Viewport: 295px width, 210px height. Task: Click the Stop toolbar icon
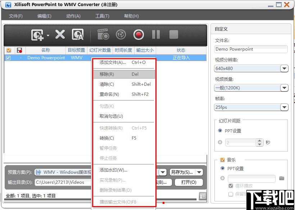173,34
